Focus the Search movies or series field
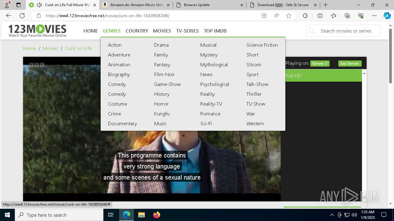 pyautogui.click(x=343, y=31)
